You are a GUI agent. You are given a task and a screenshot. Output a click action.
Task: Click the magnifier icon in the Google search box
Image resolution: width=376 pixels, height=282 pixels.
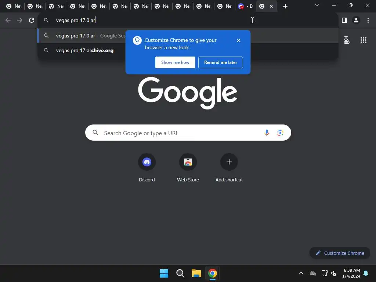[95, 133]
